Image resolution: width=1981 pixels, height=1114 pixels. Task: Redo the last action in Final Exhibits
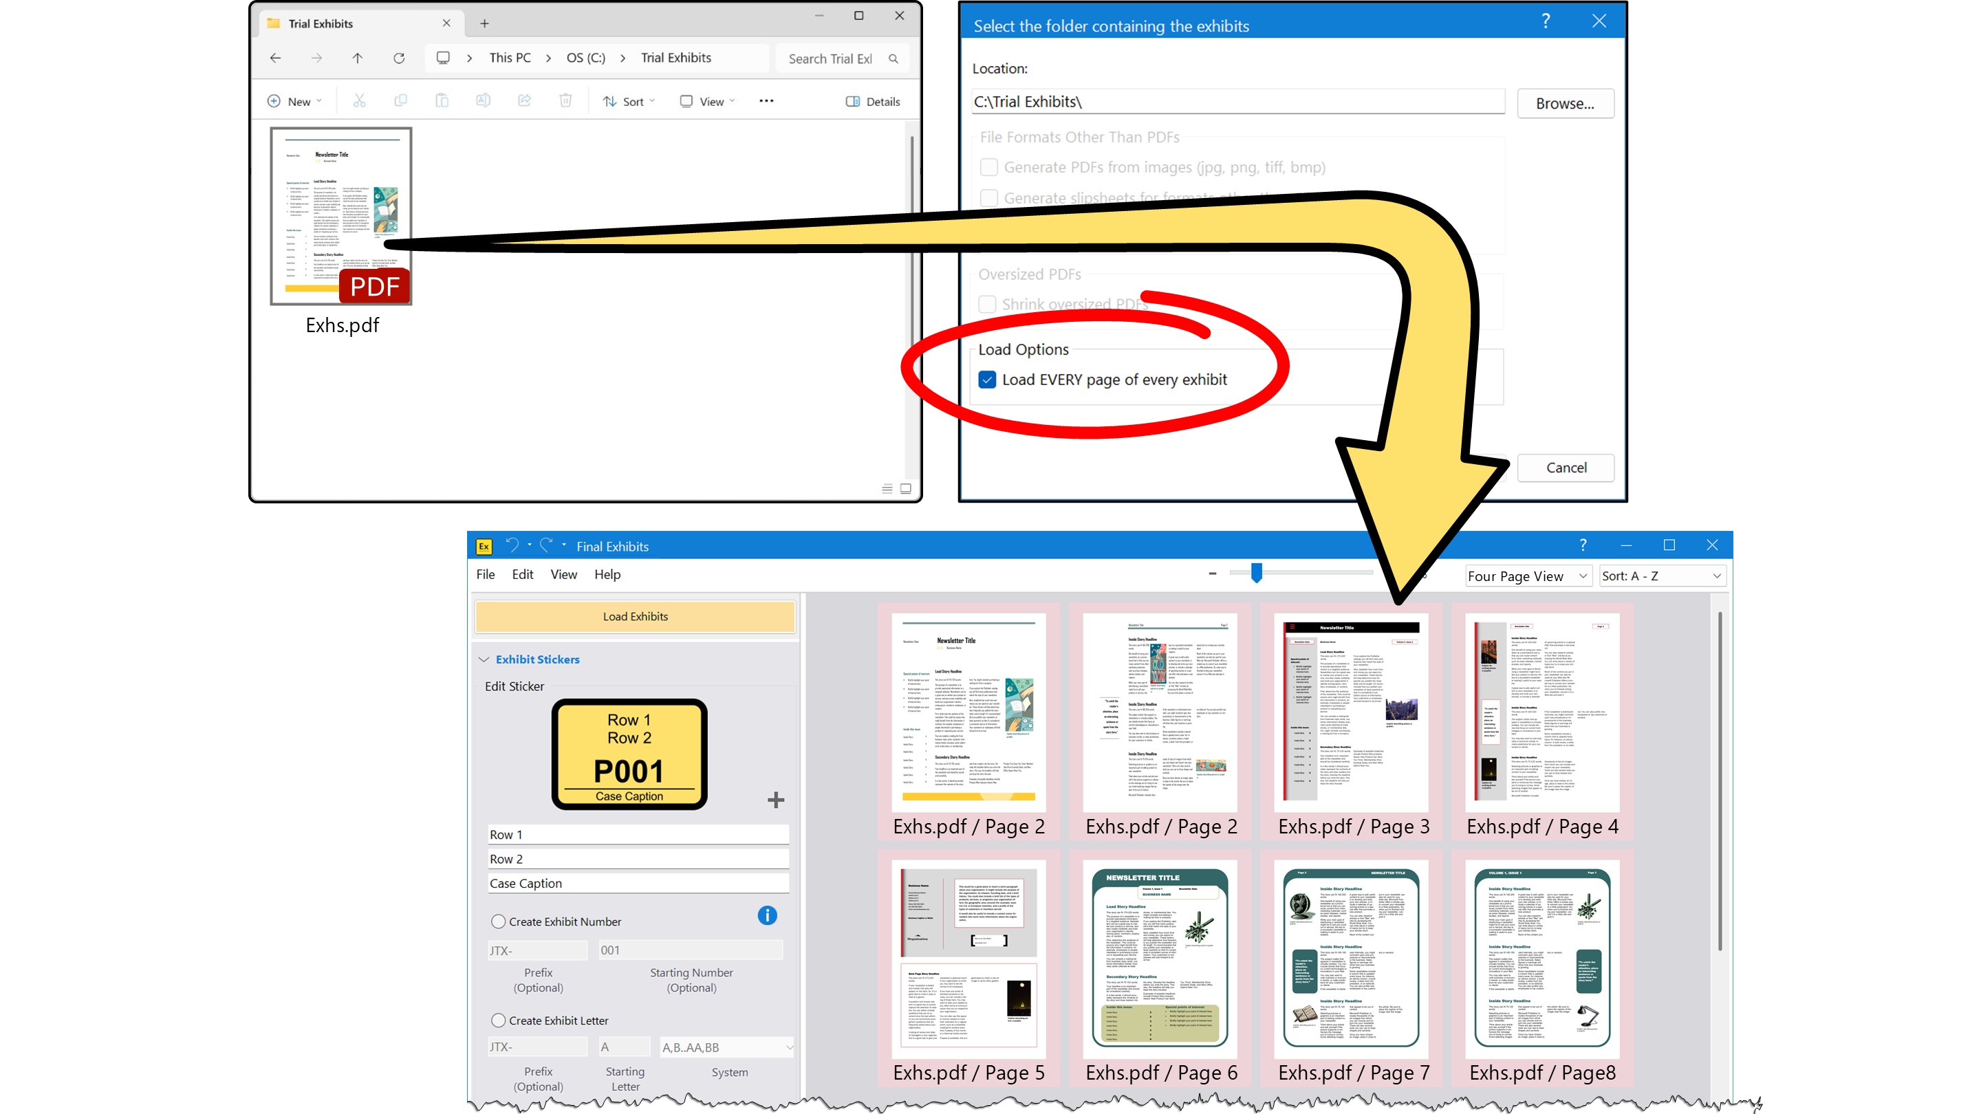pyautogui.click(x=547, y=545)
